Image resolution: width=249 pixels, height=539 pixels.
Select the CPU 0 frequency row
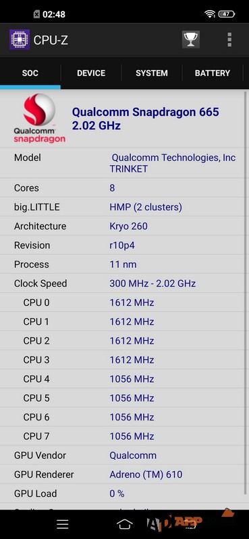tap(124, 303)
